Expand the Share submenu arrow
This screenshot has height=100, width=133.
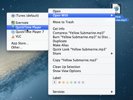tap(112, 54)
